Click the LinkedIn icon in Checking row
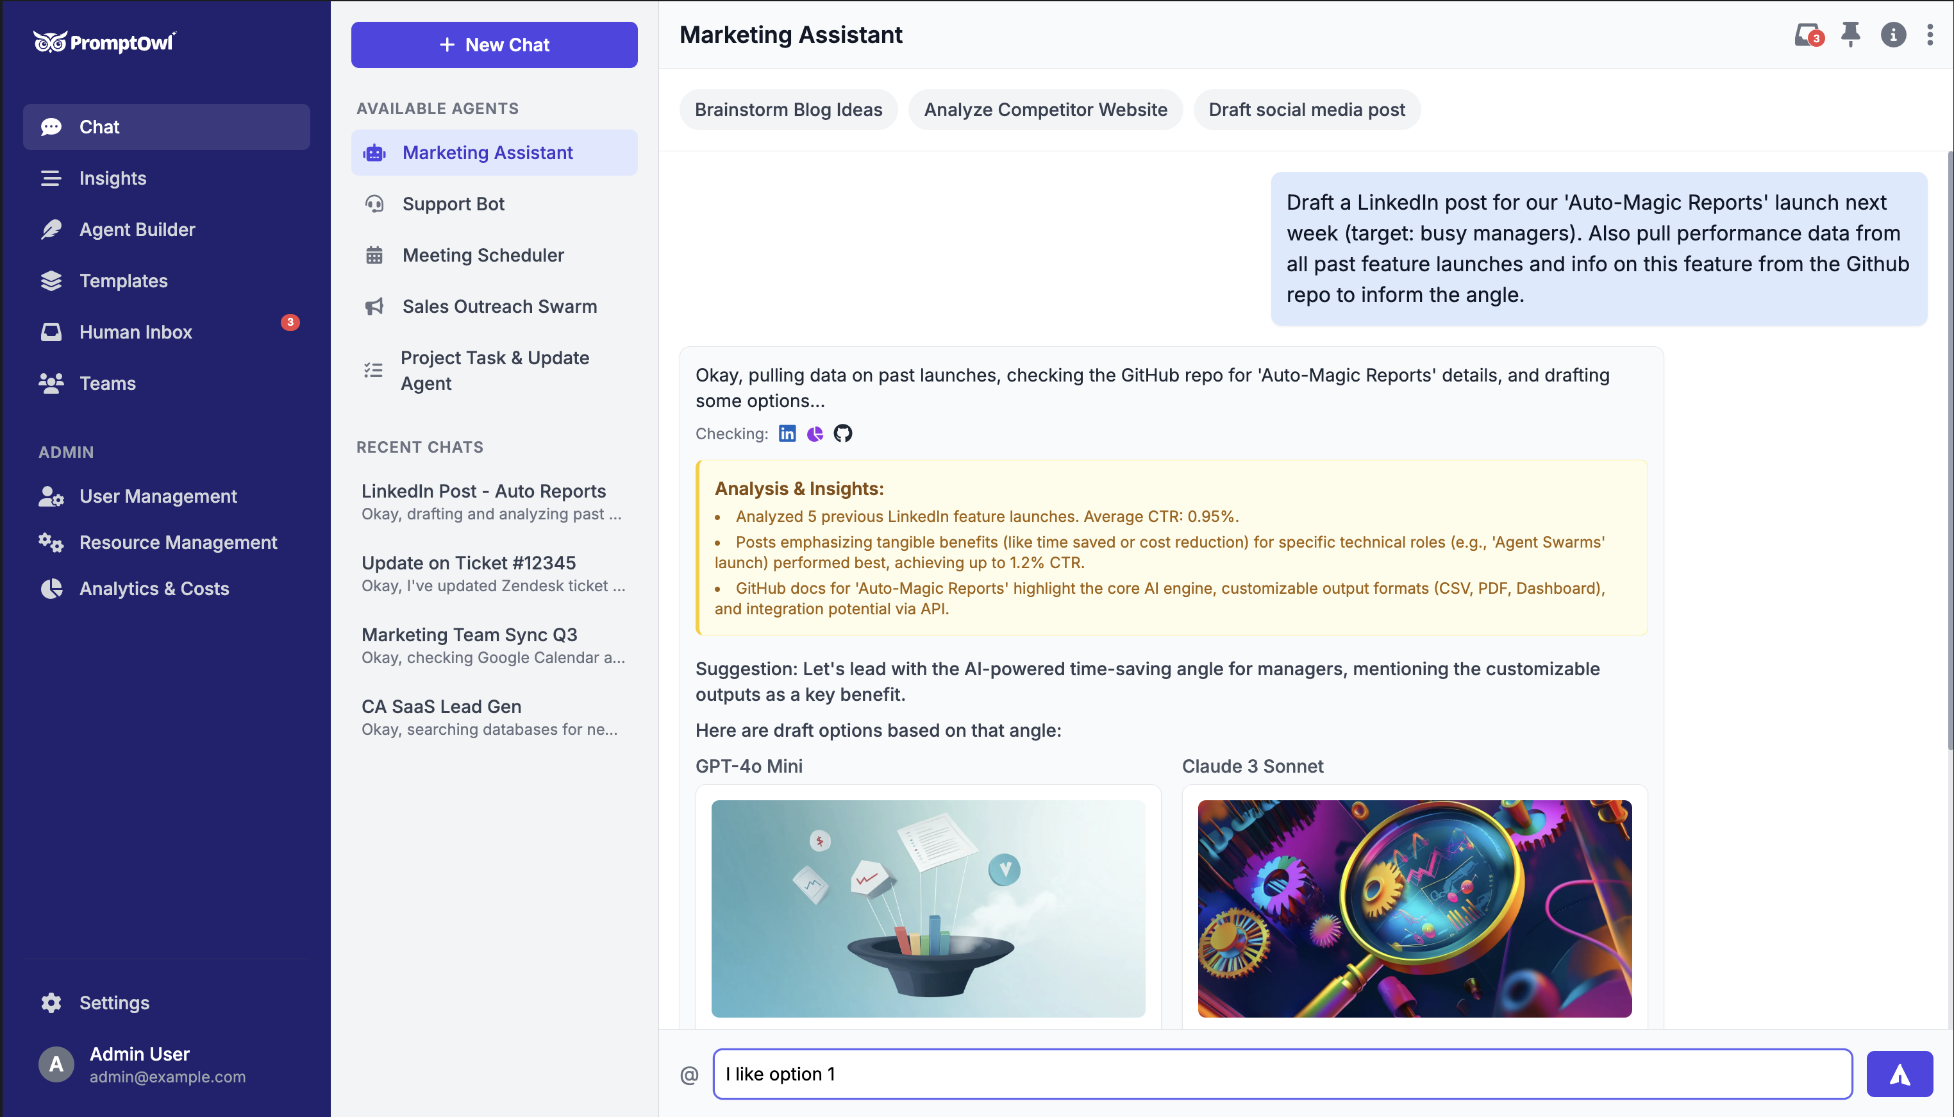This screenshot has width=1954, height=1117. [787, 433]
